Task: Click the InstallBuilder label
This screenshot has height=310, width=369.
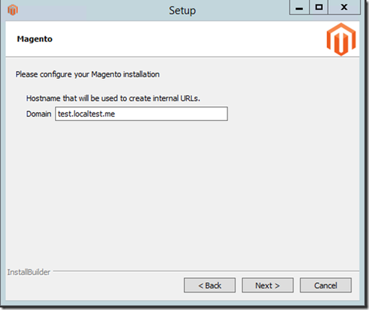Action: (28, 272)
